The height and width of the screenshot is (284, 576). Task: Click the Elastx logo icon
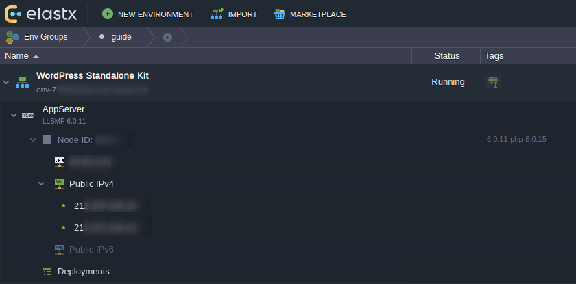coord(12,14)
